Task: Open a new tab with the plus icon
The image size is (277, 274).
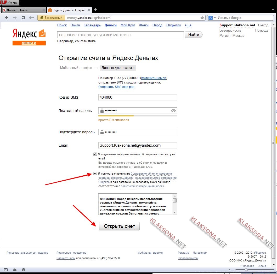Action: pos(95,10)
